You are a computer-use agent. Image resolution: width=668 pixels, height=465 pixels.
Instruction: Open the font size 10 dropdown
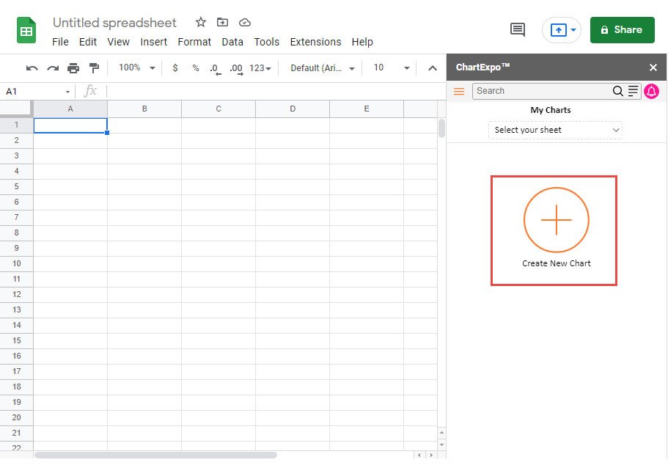point(391,67)
